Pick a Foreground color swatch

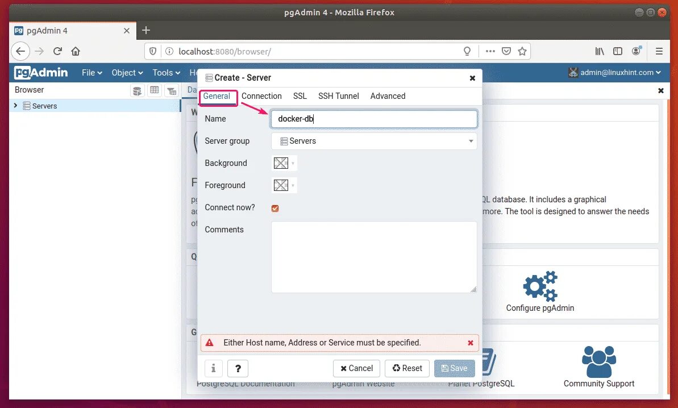click(284, 185)
